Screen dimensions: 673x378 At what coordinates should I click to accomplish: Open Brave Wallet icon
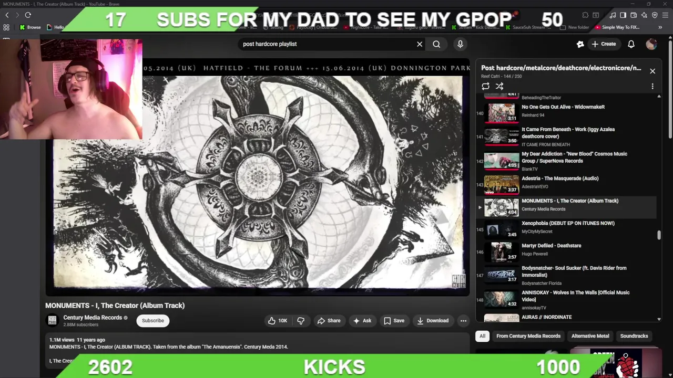coord(634,15)
